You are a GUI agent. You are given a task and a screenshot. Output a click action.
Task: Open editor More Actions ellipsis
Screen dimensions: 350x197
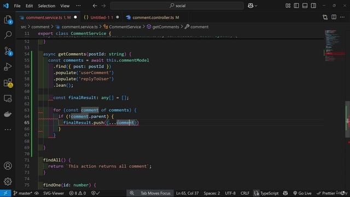point(342,17)
